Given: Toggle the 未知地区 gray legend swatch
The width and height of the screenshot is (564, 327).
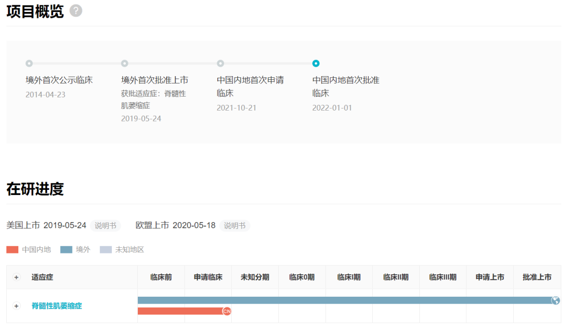Looking at the screenshot, I should pos(106,250).
